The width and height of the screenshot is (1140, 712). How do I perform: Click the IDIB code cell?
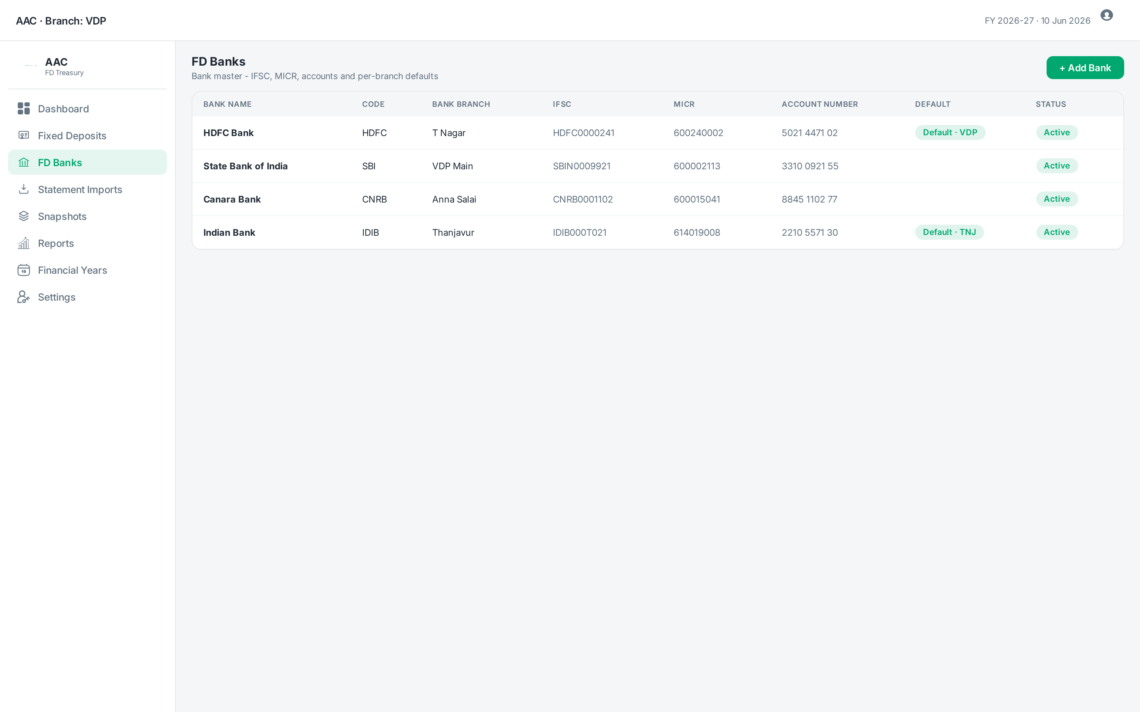click(371, 233)
